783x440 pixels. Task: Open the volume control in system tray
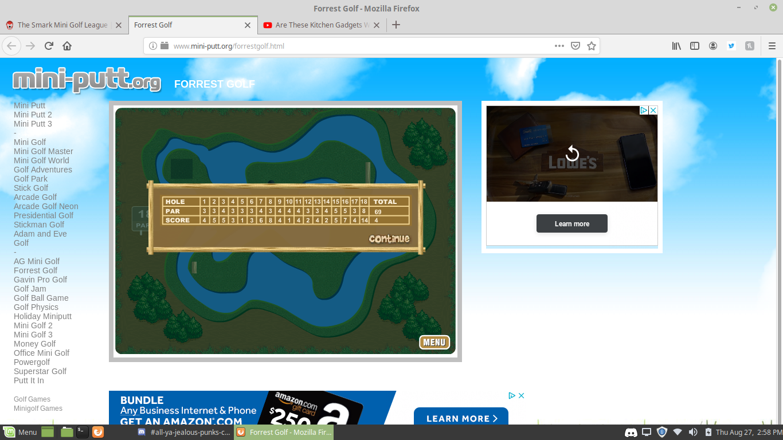(x=693, y=432)
